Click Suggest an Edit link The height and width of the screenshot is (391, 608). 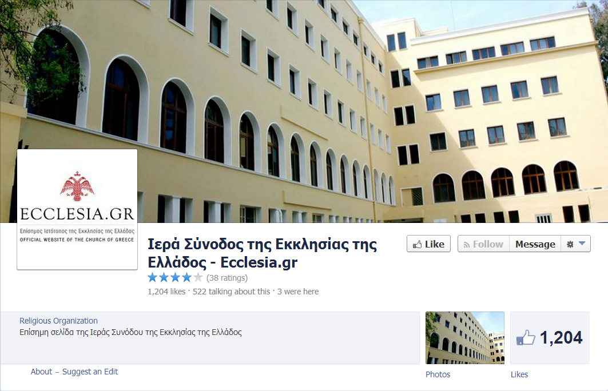tap(90, 372)
